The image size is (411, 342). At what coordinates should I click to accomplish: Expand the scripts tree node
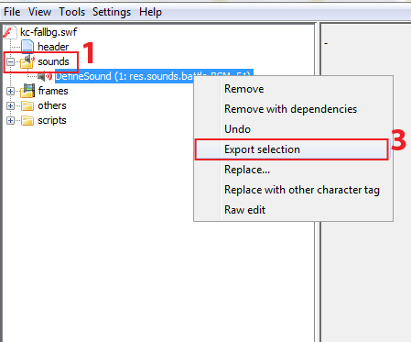pos(10,120)
